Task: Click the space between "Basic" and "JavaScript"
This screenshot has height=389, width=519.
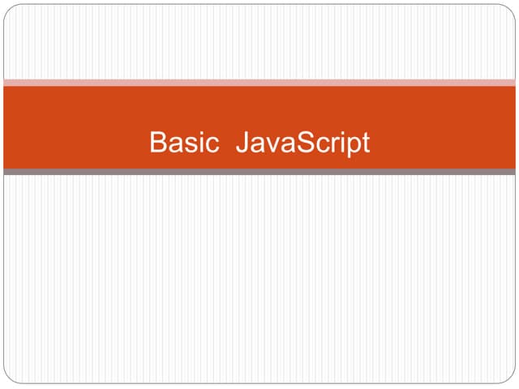Action: tap(228, 143)
